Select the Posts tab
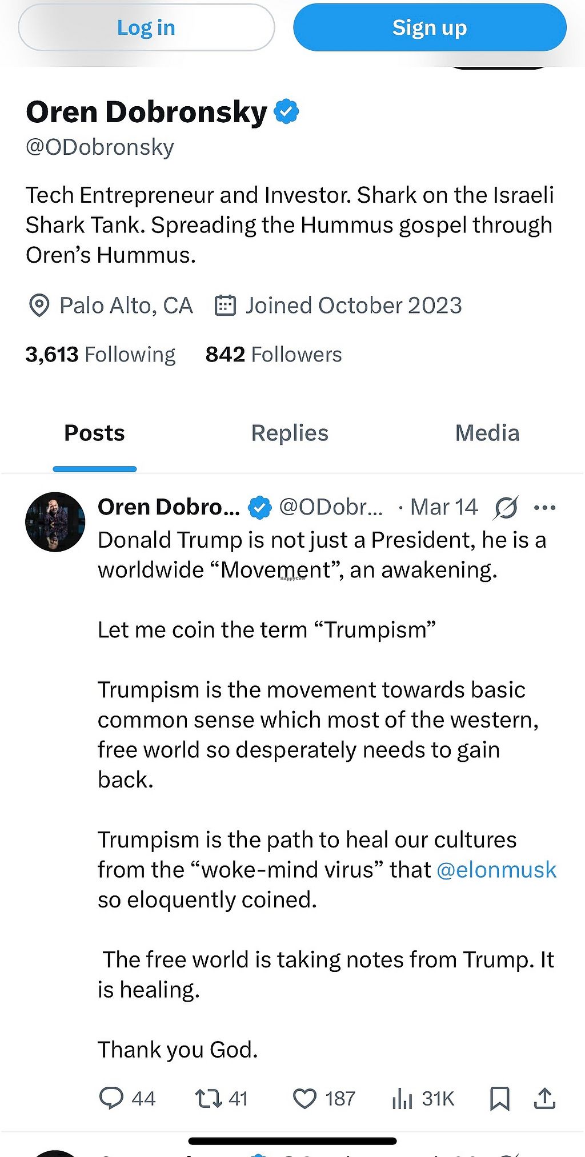 (94, 433)
